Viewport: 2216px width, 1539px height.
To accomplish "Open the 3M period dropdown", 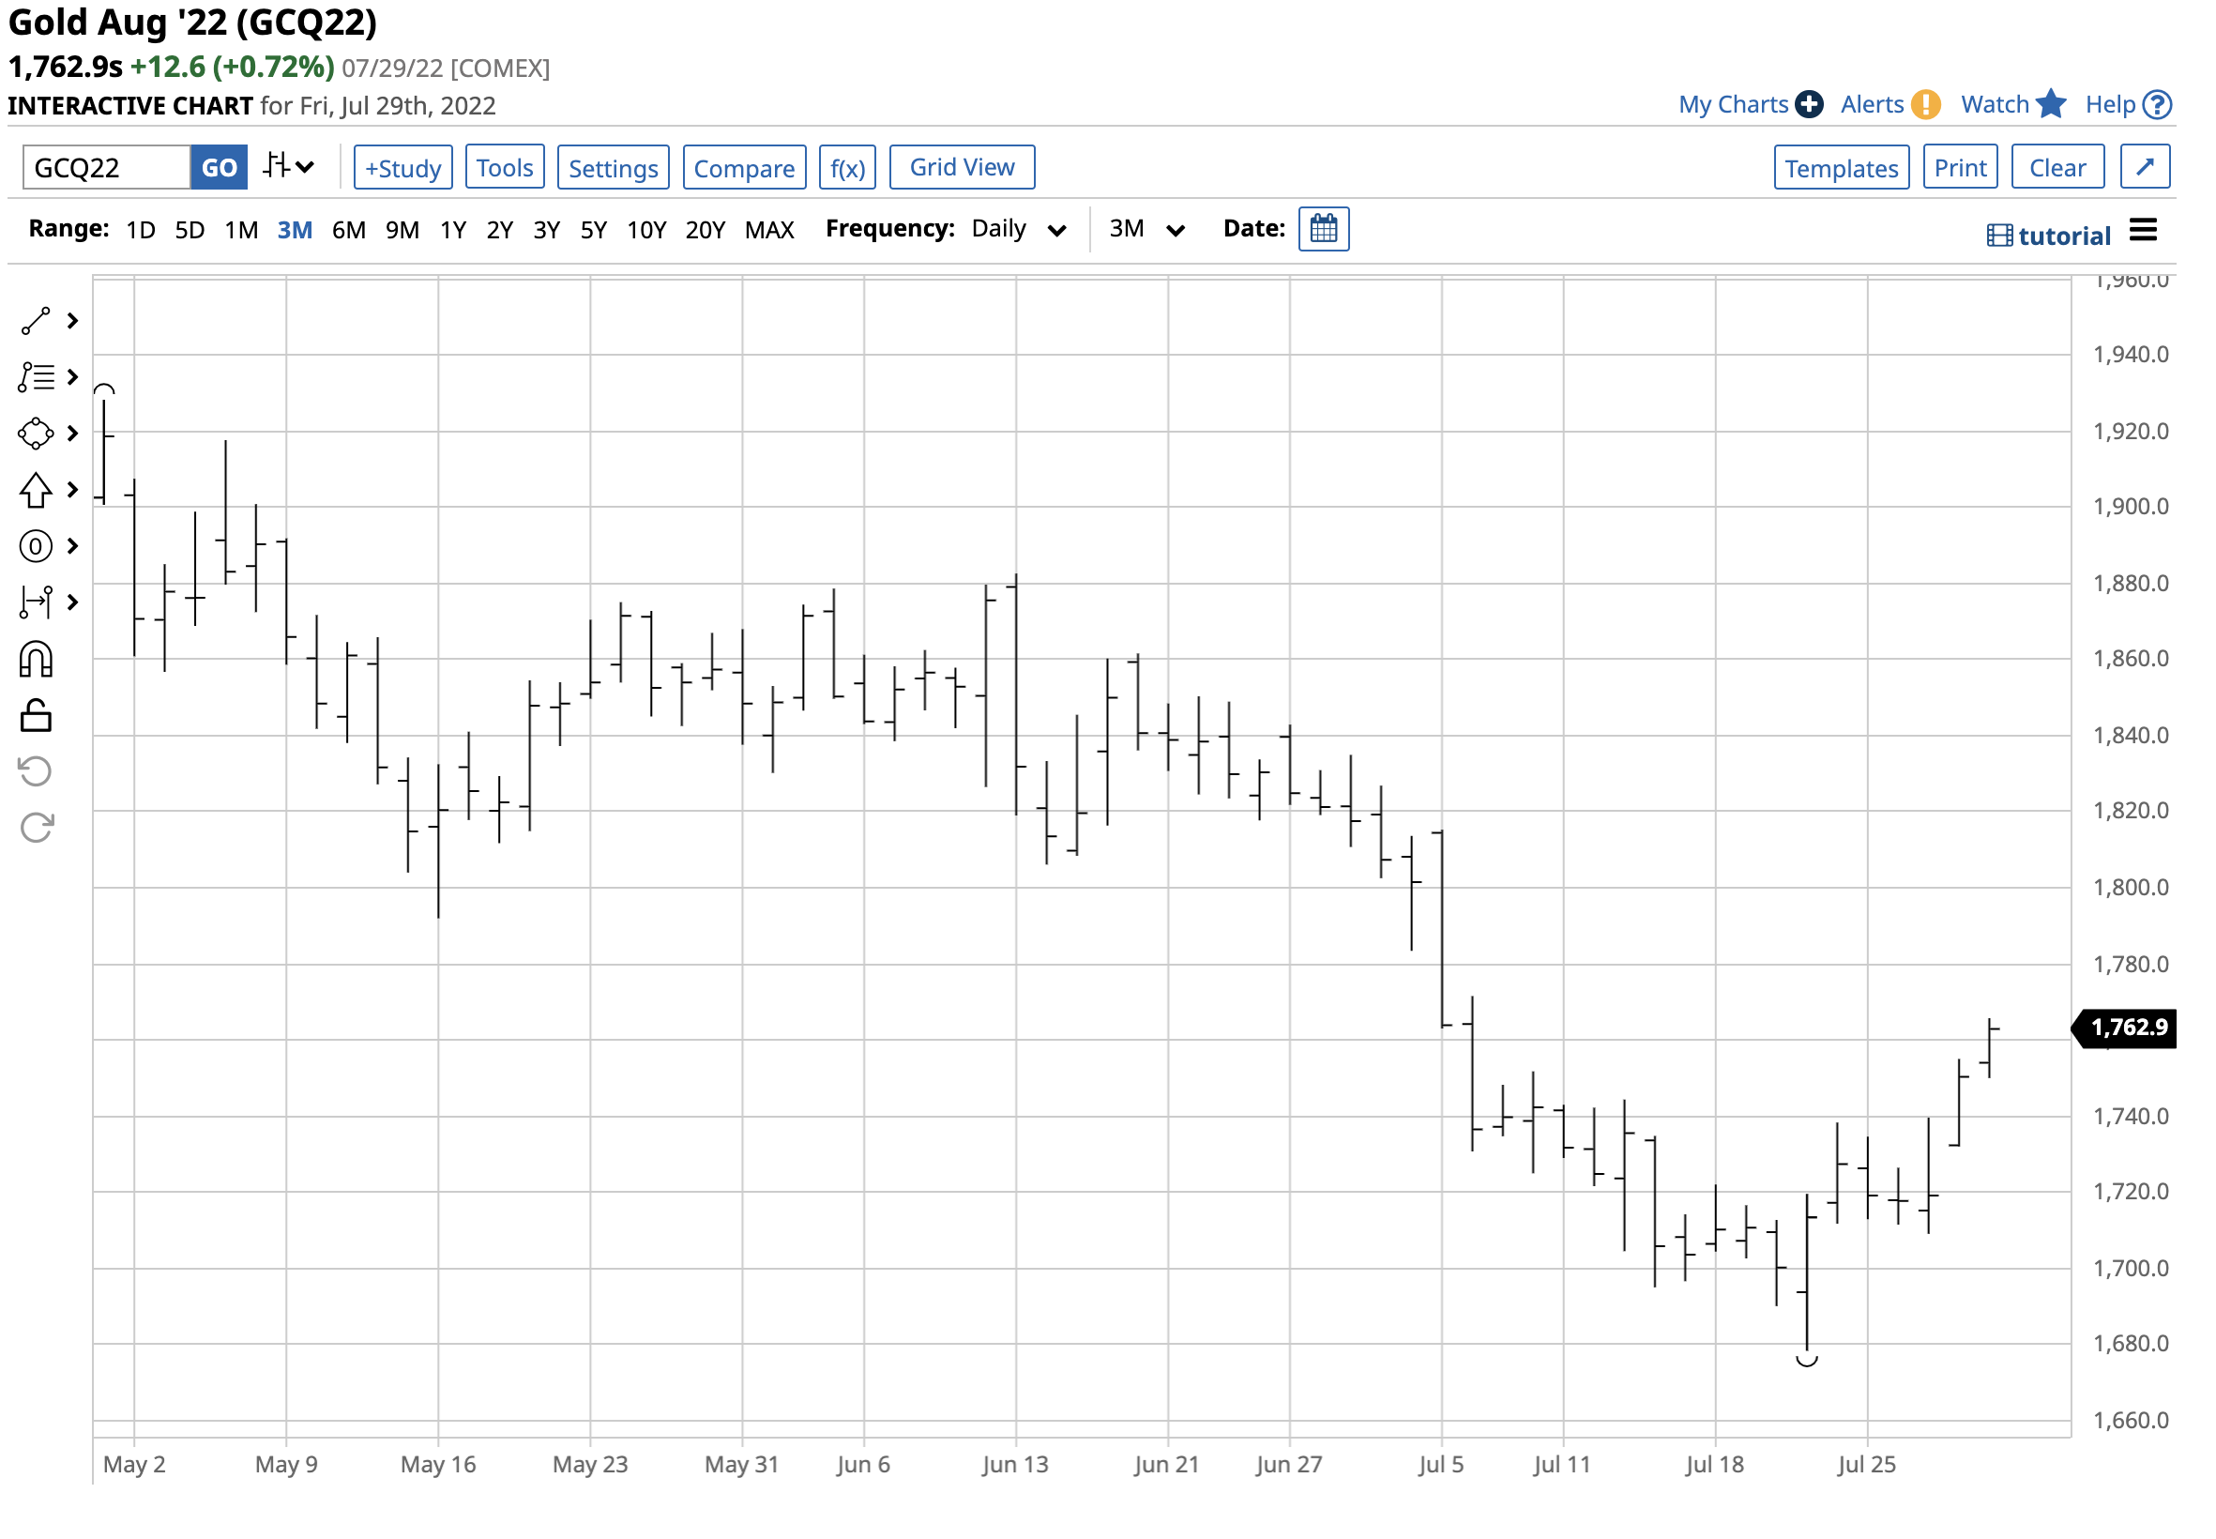I will pyautogui.click(x=1146, y=230).
